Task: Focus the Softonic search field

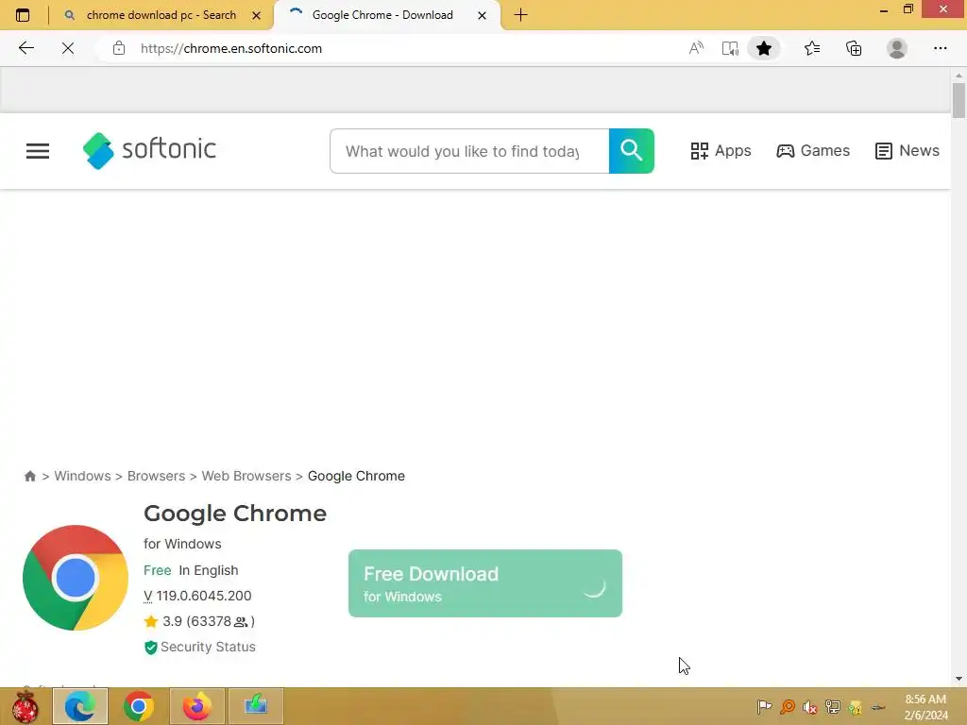Action: point(469,151)
